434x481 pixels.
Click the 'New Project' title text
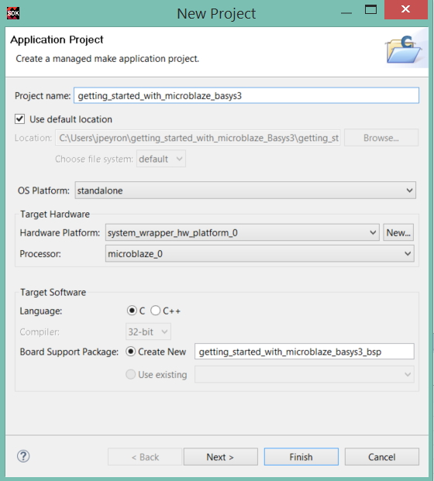click(216, 14)
